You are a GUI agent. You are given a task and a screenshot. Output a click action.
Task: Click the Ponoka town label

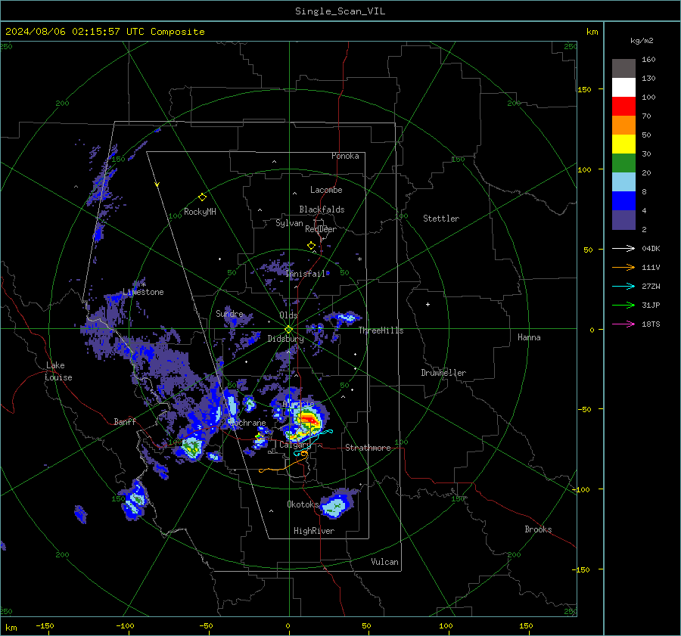(x=345, y=156)
